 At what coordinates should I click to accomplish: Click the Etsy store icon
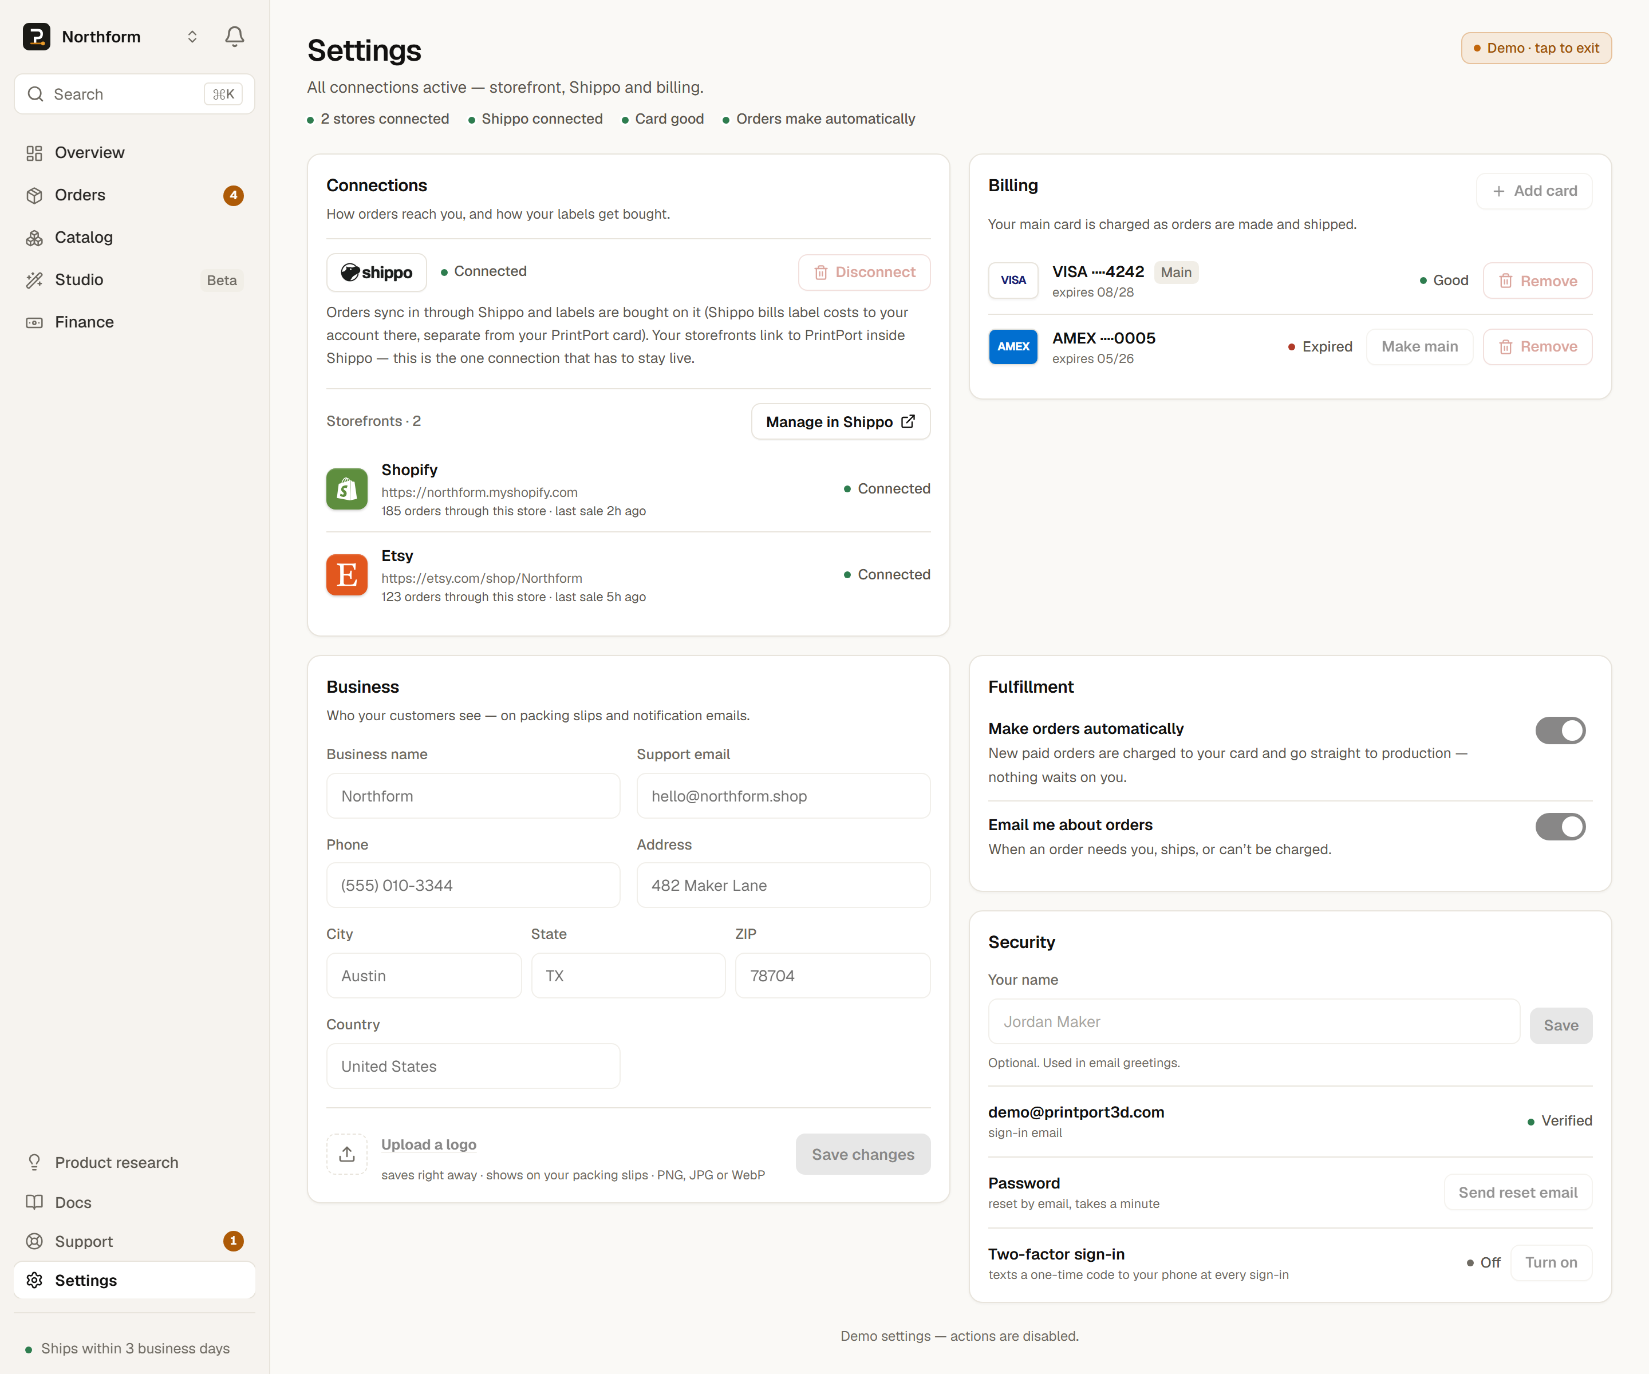347,575
